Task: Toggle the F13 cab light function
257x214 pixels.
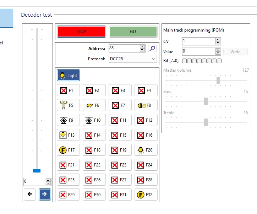Action: (68, 135)
